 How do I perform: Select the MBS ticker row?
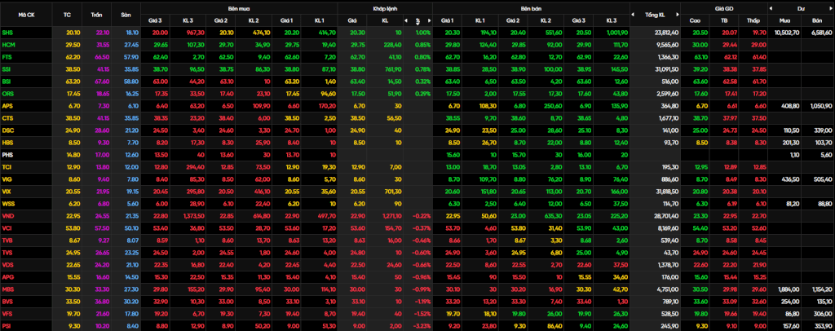point(417,289)
